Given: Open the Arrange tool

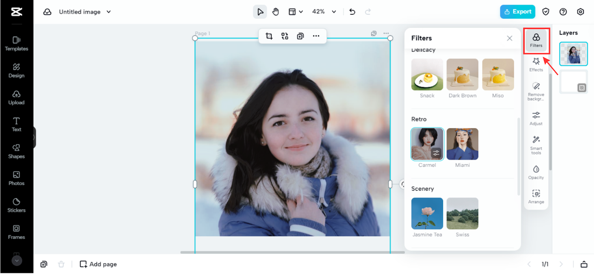Looking at the screenshot, I should [536, 197].
